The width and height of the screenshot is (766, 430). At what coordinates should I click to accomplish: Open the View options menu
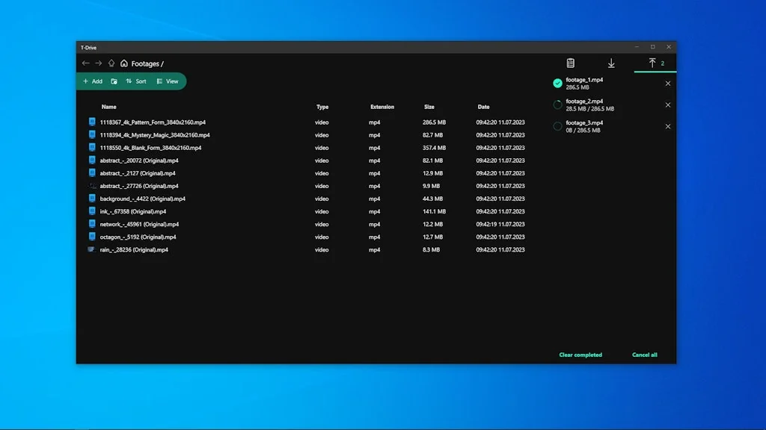(168, 81)
